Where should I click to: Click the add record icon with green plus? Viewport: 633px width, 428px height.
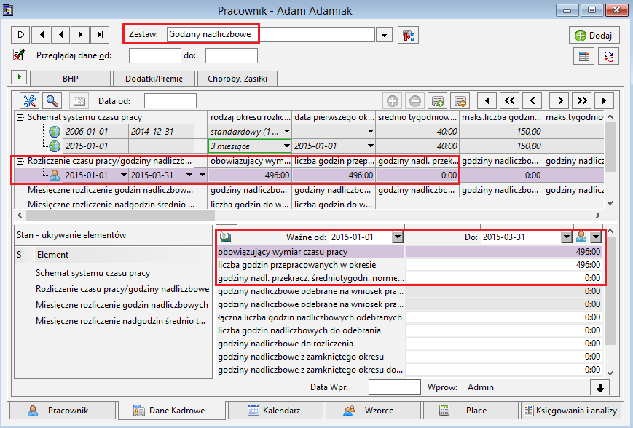438,101
